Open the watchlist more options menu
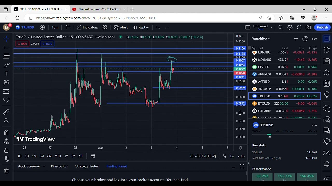Image resolution: width=332 pixels, height=186 pixels. [x=314, y=39]
